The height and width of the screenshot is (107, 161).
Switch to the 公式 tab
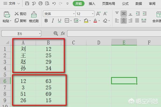pos(125,4)
